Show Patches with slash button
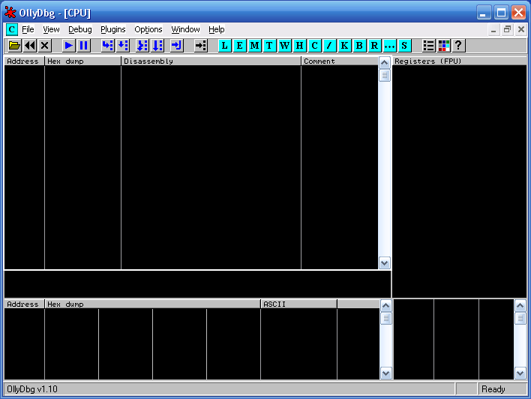 point(329,46)
